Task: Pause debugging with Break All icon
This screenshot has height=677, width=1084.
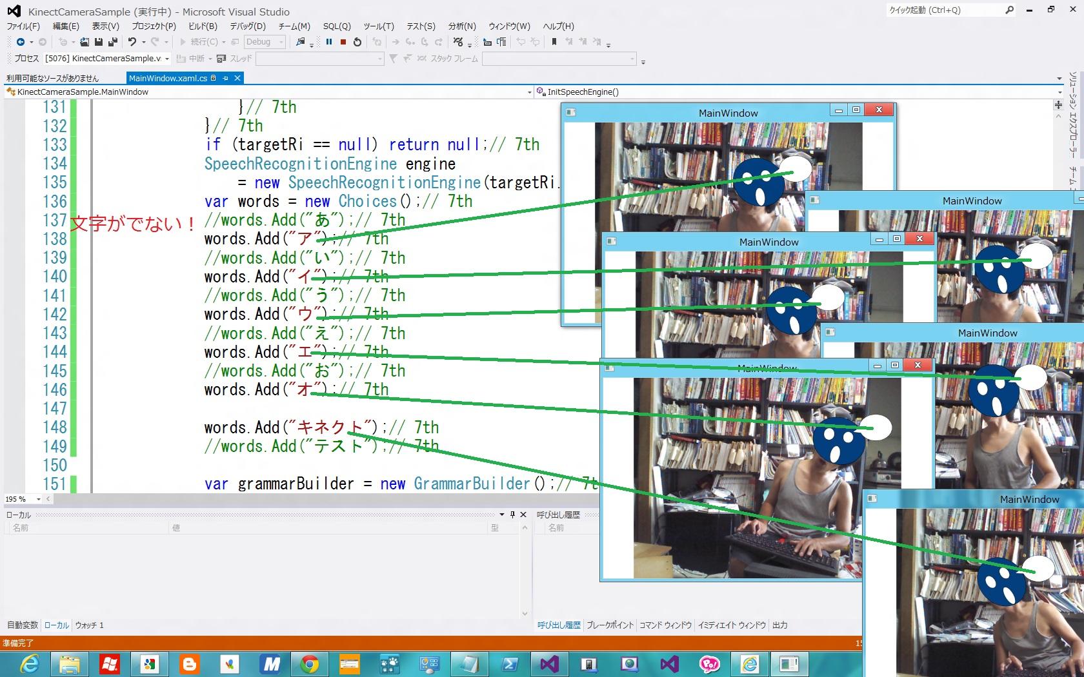Action: (329, 42)
